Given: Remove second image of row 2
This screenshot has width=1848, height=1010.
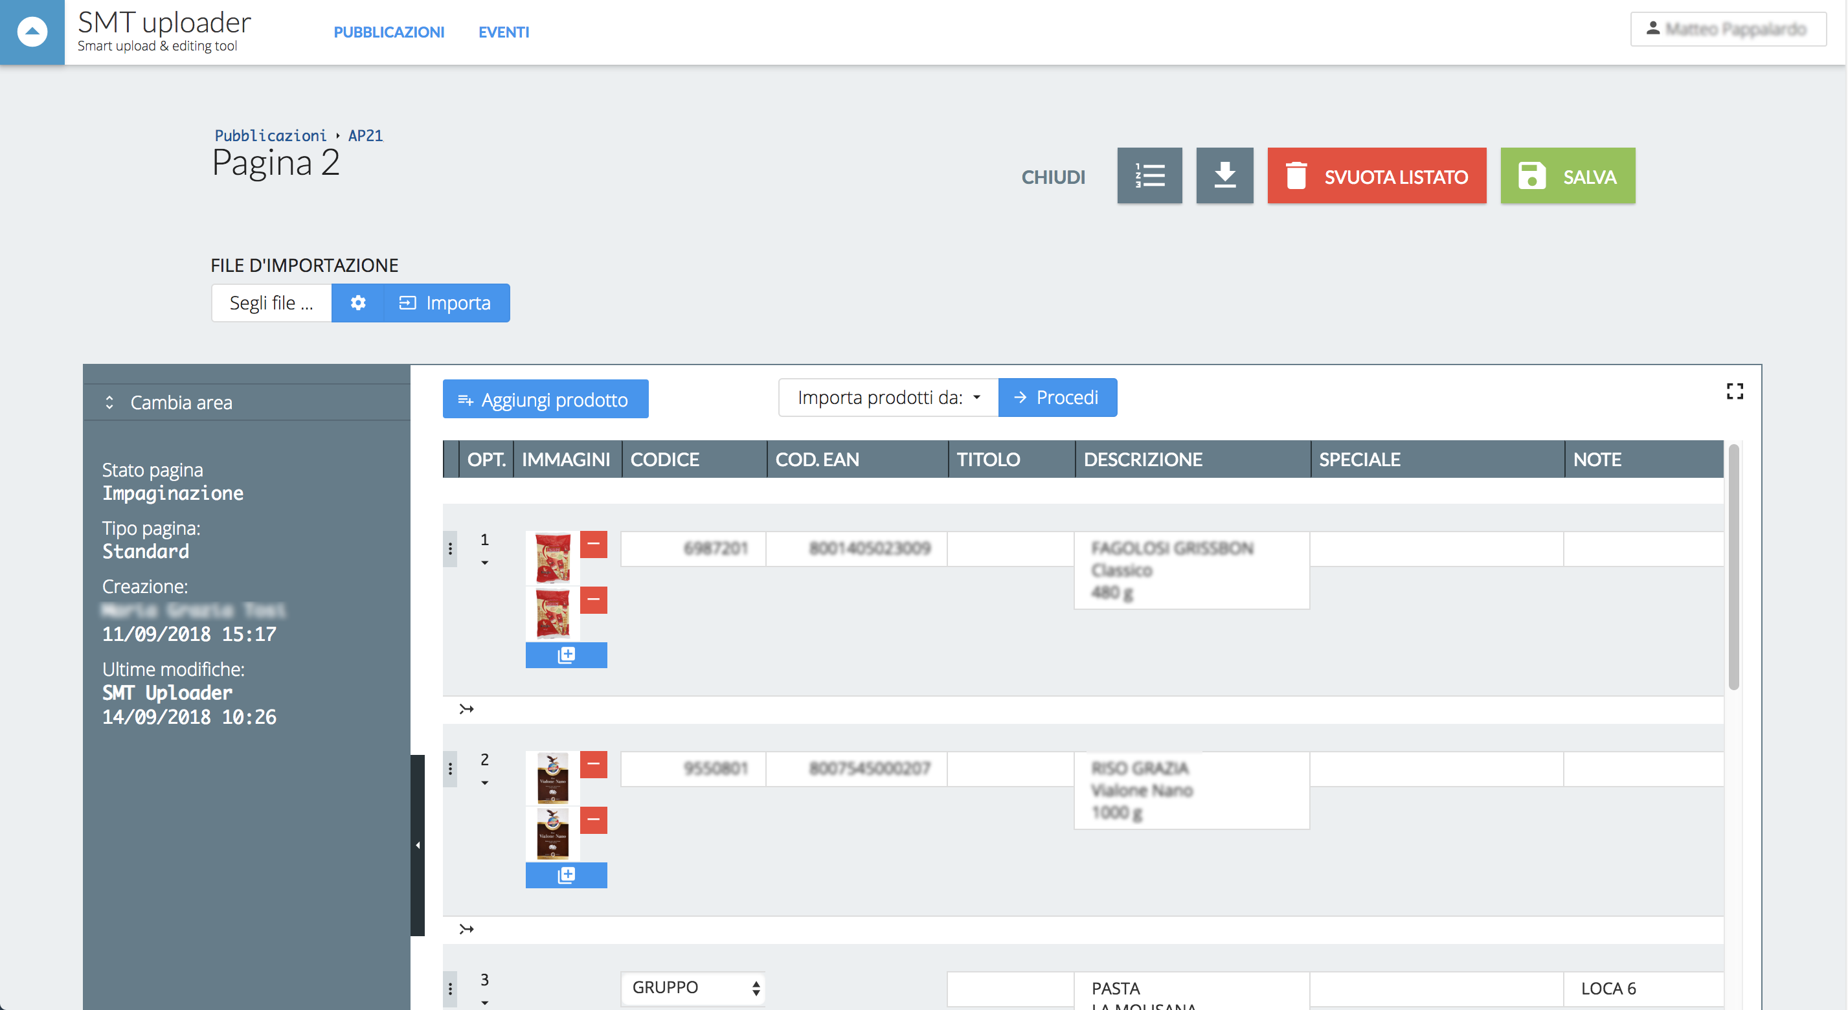Looking at the screenshot, I should (593, 820).
